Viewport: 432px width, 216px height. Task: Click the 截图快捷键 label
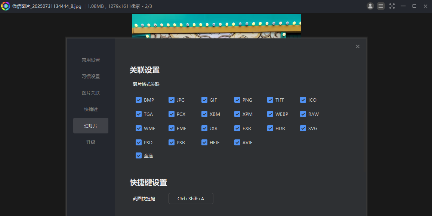pos(144,199)
